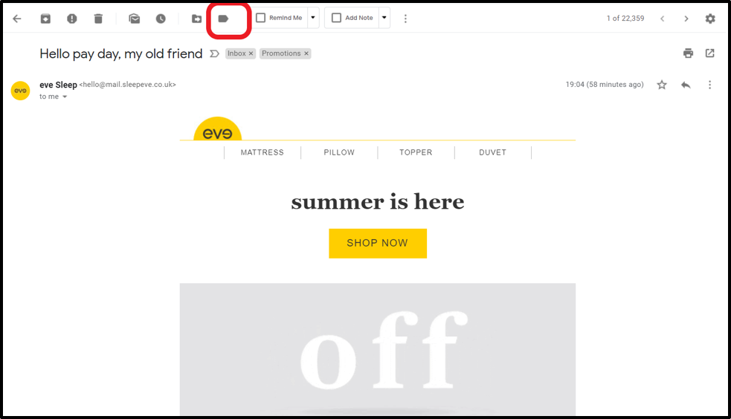Show recipient details next to 'to me'
This screenshot has height=419, width=731.
pos(65,97)
